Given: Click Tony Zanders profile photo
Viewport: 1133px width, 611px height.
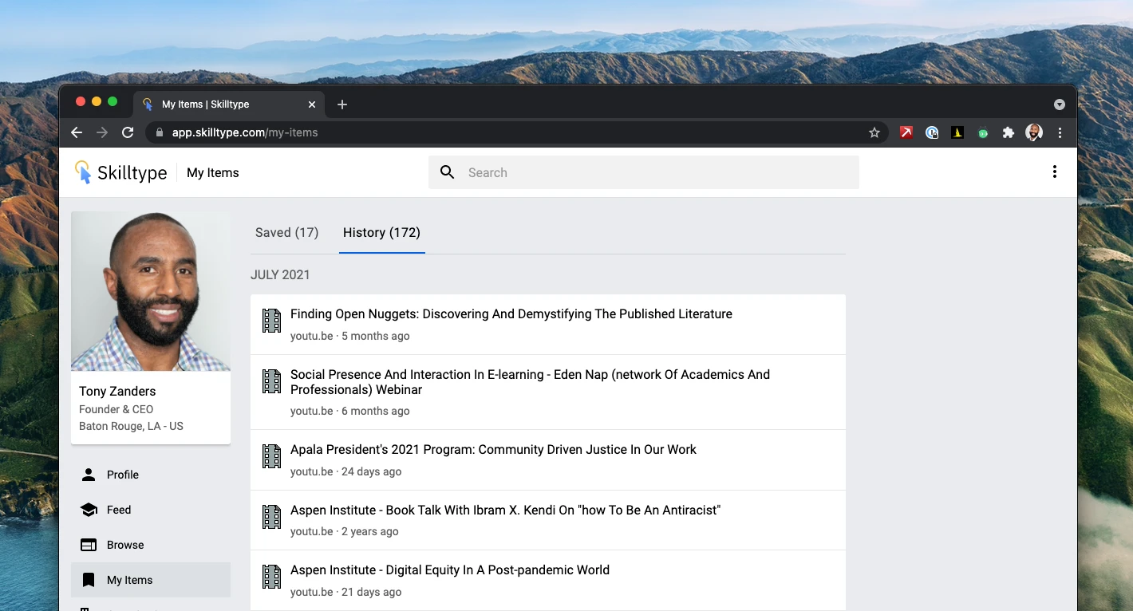Looking at the screenshot, I should [x=151, y=291].
